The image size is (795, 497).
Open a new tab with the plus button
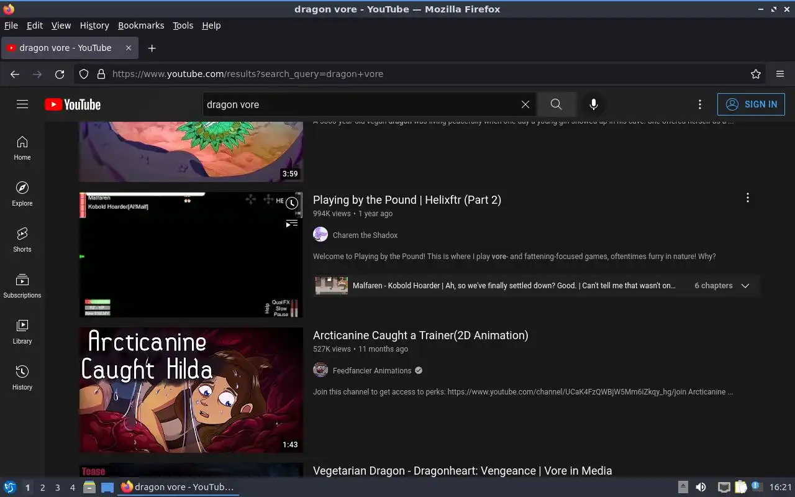click(152, 48)
